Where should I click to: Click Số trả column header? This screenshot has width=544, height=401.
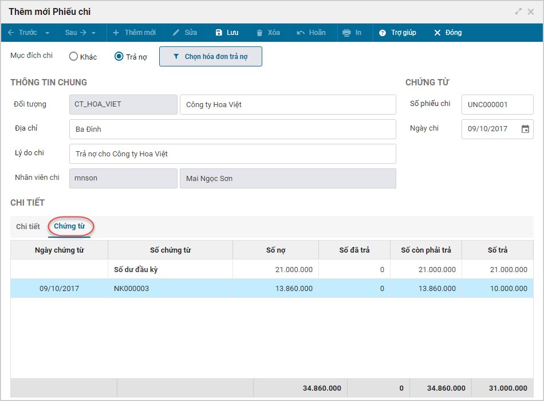(498, 250)
